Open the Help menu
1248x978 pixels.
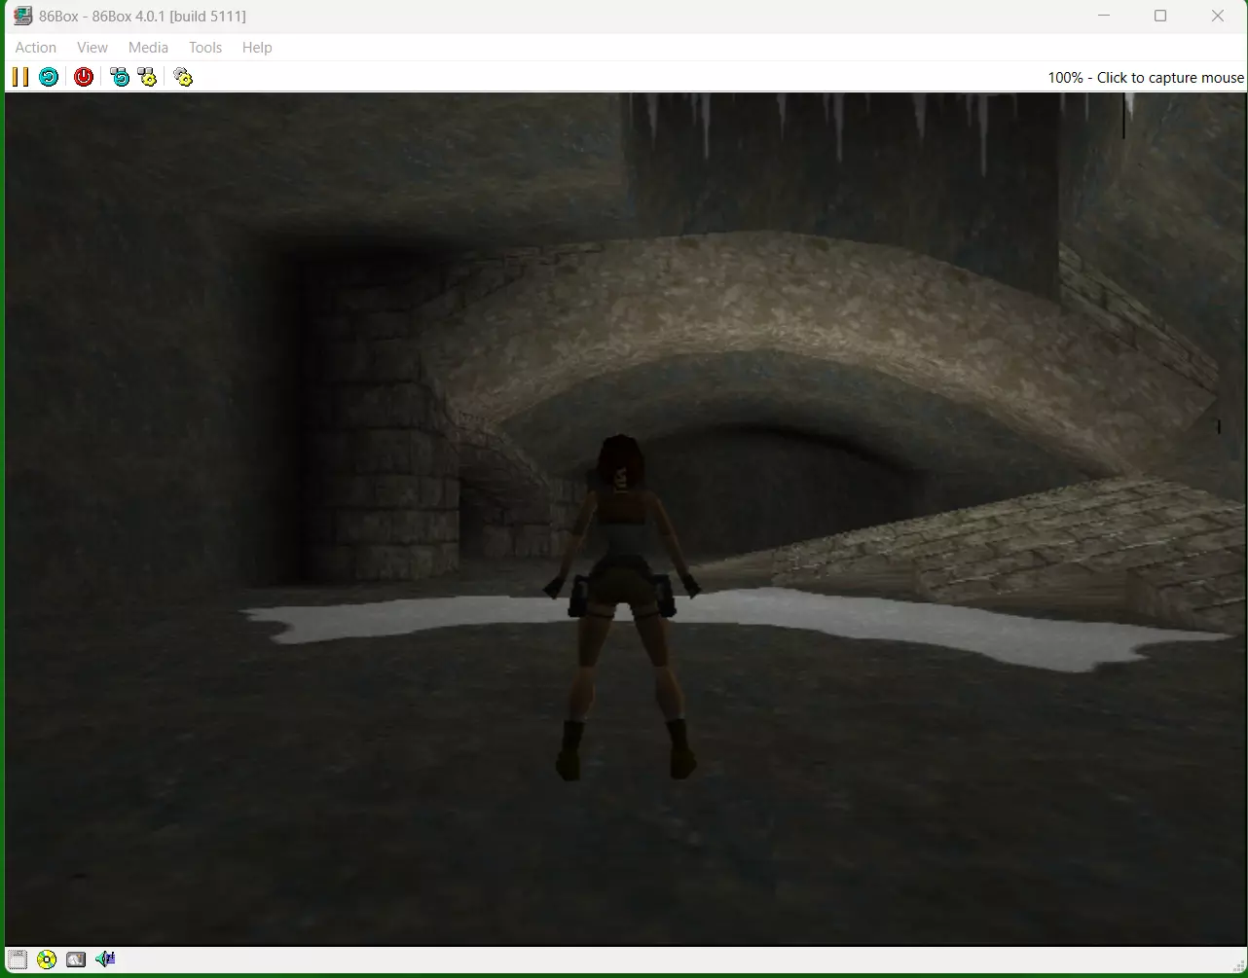(x=257, y=48)
